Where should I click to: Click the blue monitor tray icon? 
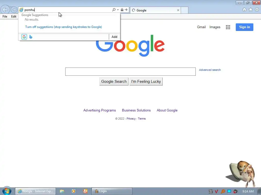pyautogui.click(x=229, y=191)
